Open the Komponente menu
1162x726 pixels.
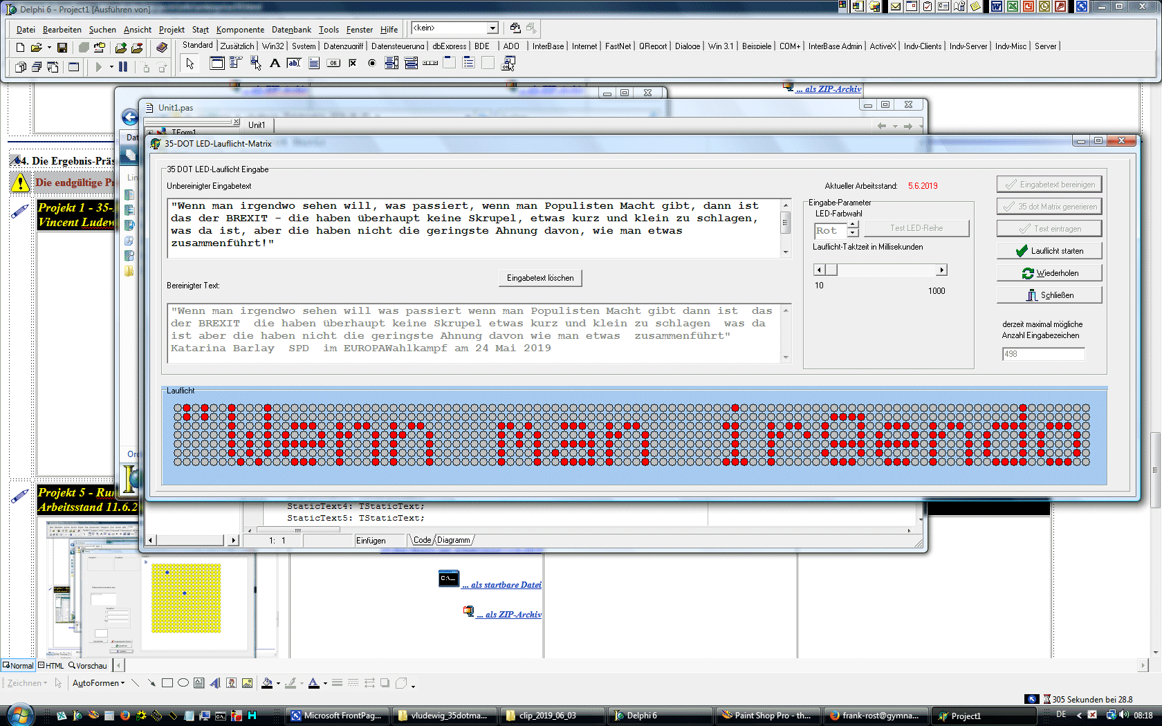pyautogui.click(x=240, y=30)
